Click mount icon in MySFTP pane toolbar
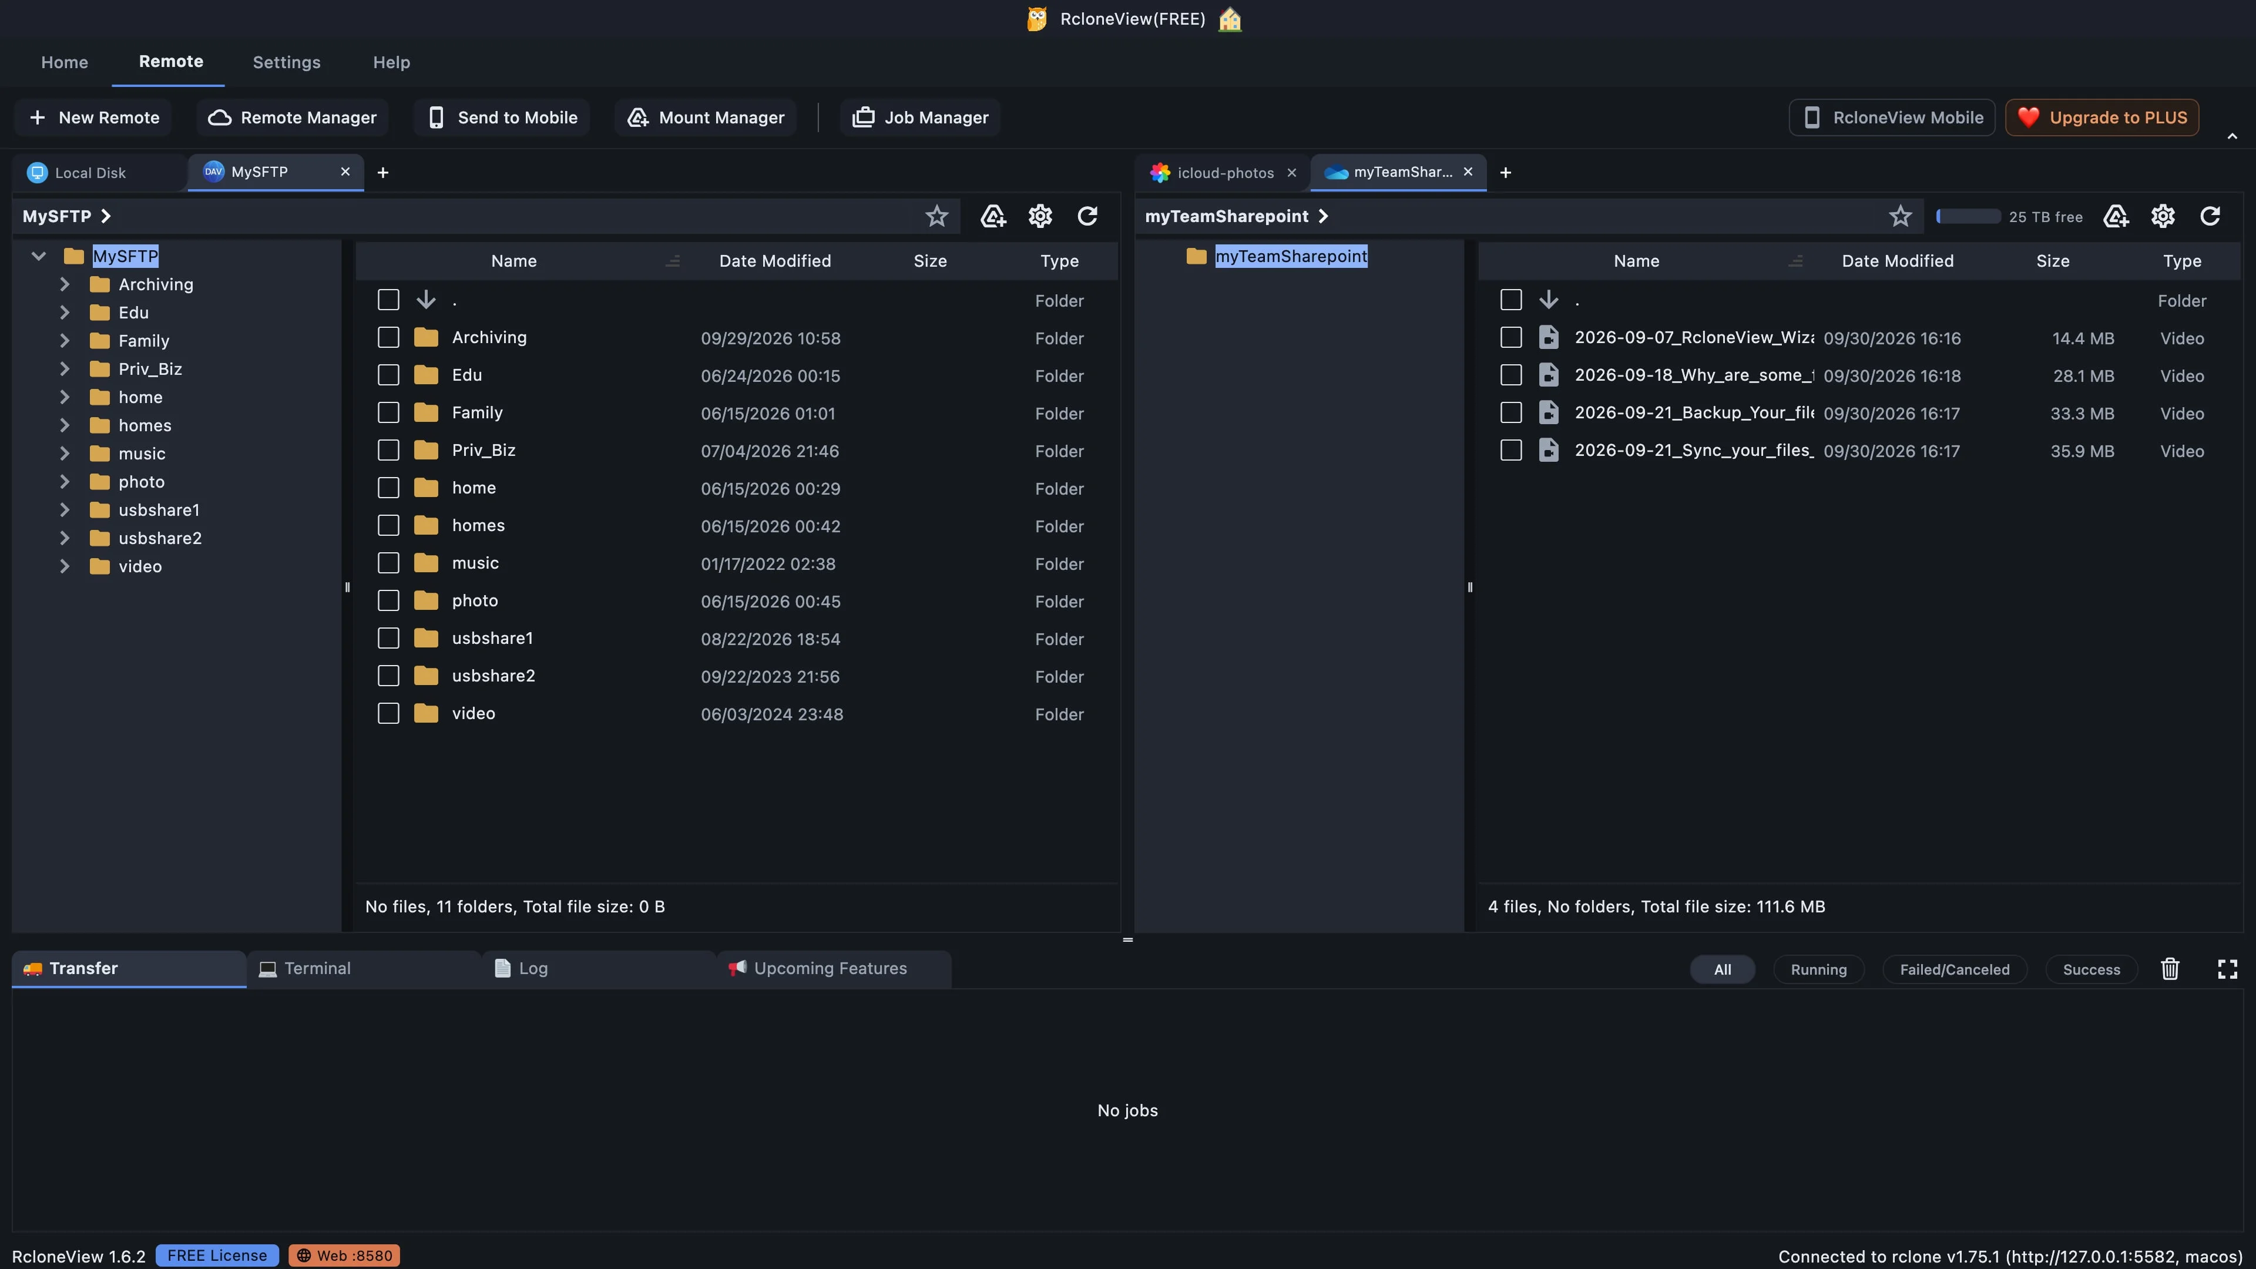 coord(993,216)
